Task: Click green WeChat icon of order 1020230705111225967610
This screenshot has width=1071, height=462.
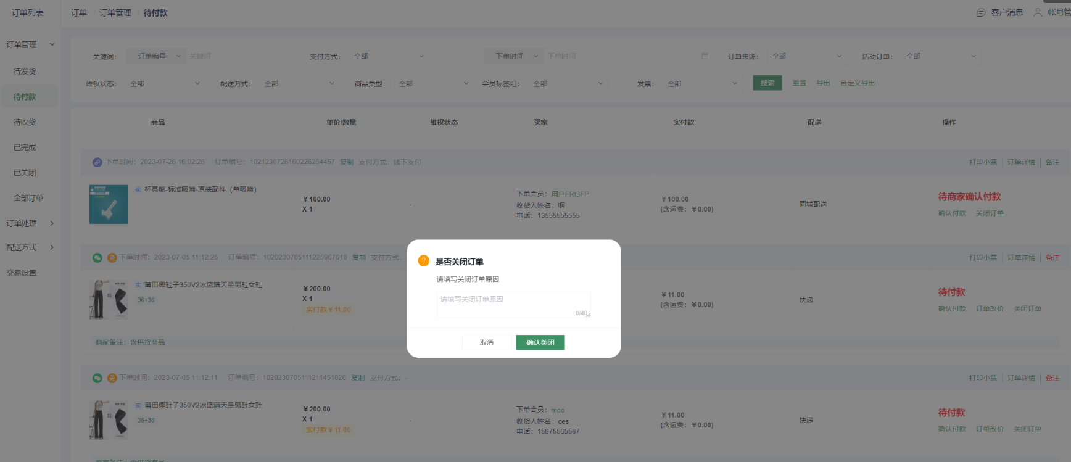Action: [97, 258]
